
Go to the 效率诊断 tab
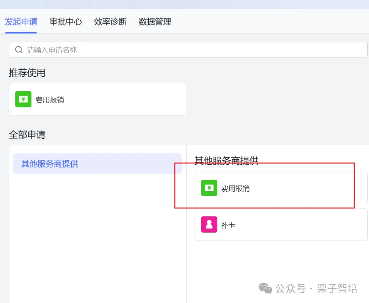coord(110,22)
